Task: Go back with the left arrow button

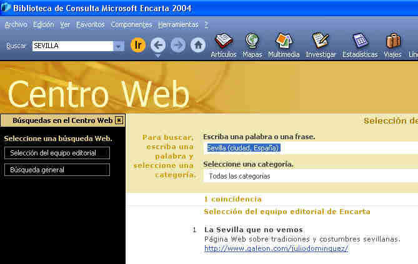Action: point(158,46)
